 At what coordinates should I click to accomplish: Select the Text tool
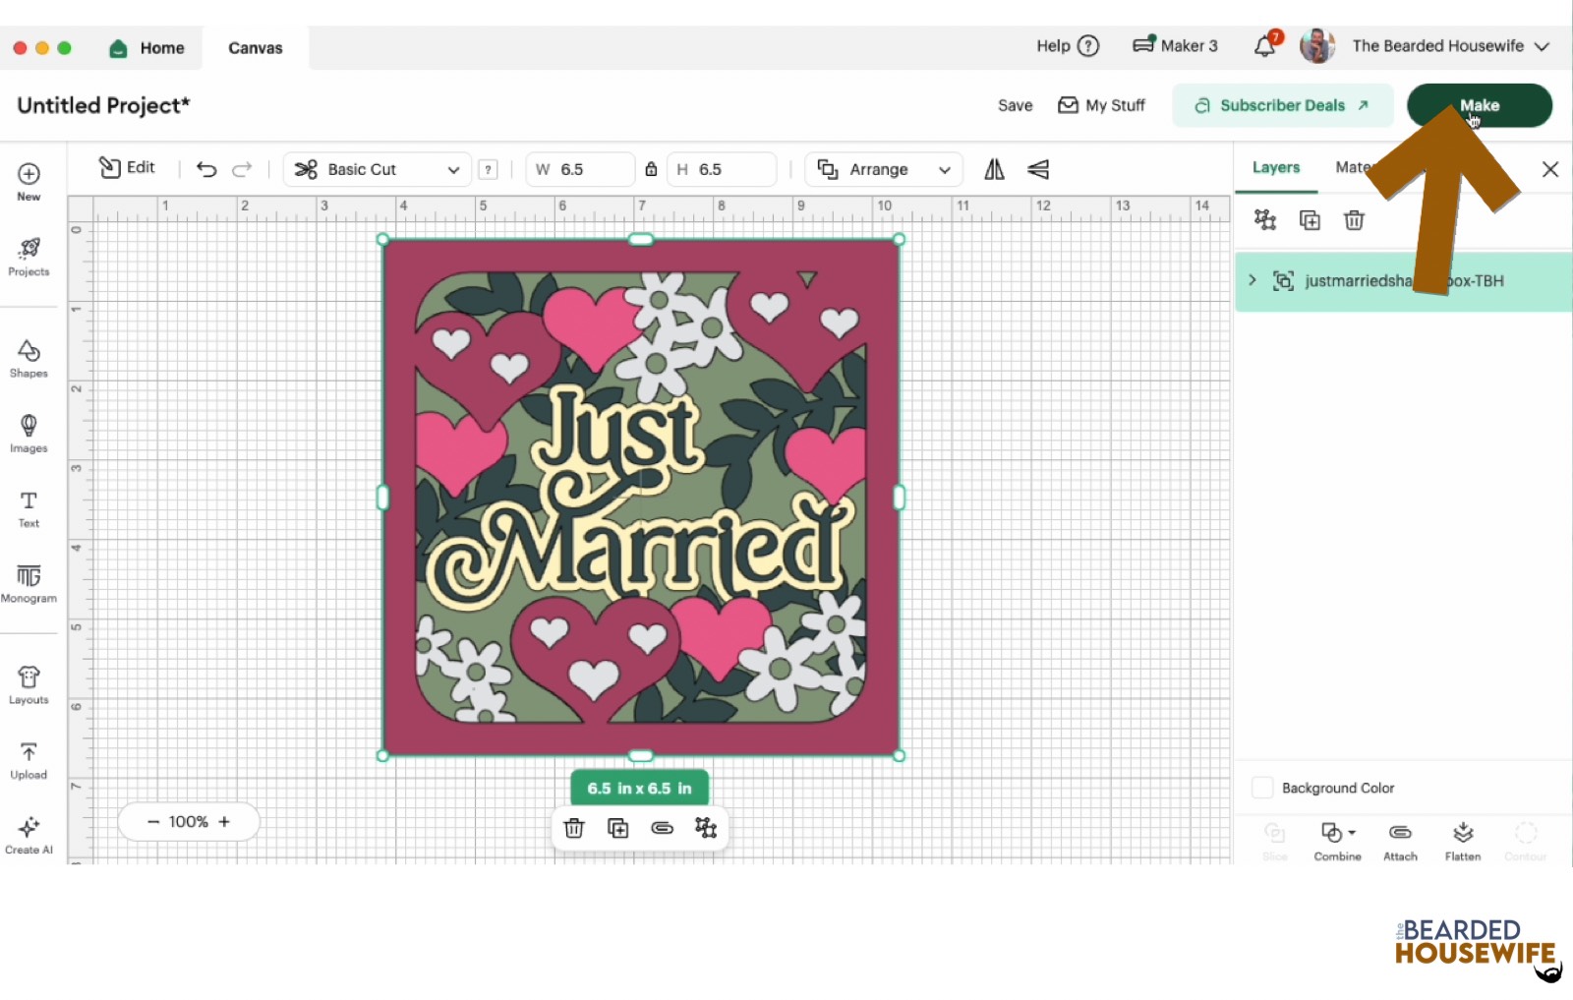pyautogui.click(x=29, y=508)
